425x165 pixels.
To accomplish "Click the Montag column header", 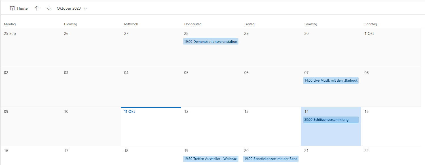I will [x=10, y=24].
